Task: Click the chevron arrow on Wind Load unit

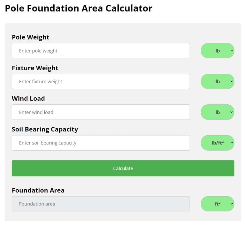Action: tap(232, 112)
